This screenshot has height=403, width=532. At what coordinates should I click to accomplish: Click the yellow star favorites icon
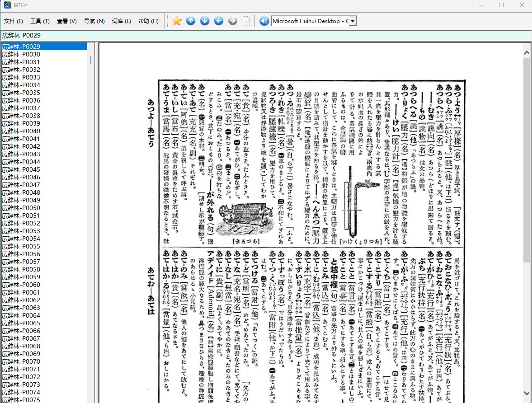click(x=176, y=21)
